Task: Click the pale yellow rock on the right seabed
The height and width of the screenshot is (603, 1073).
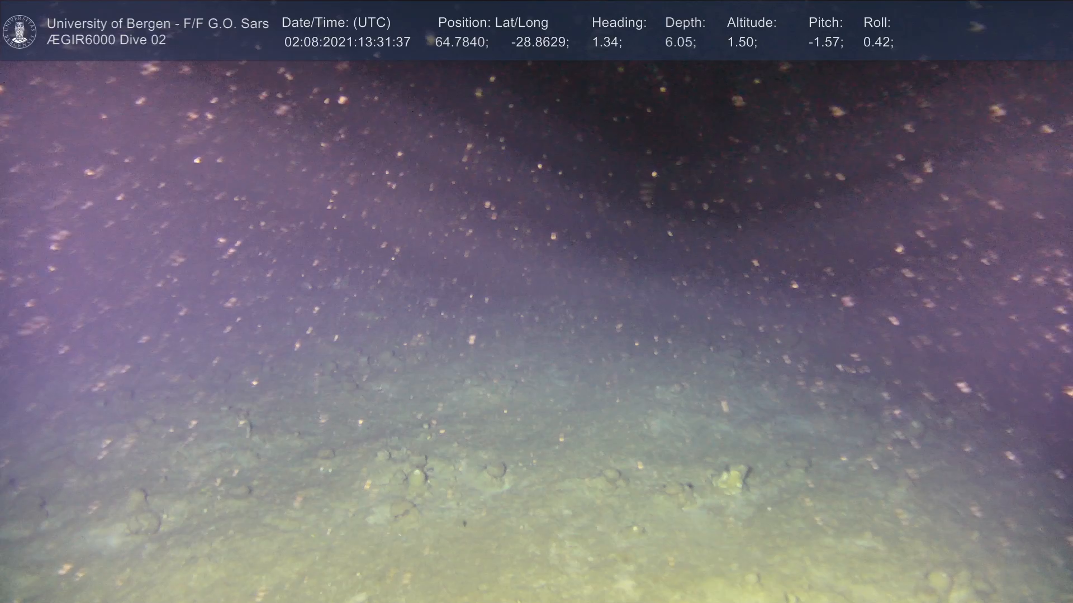Action: tap(732, 480)
